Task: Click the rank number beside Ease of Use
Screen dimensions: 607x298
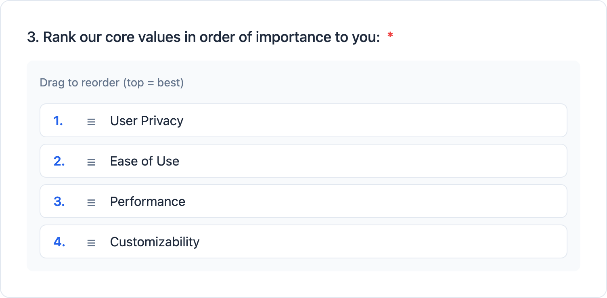Action: point(60,161)
